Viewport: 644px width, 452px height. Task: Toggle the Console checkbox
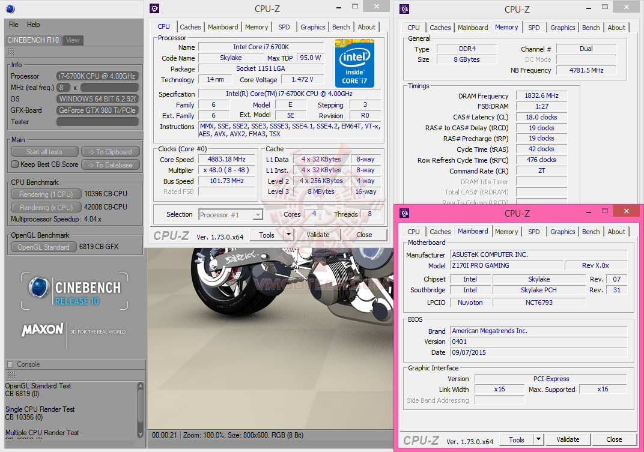coord(10,364)
